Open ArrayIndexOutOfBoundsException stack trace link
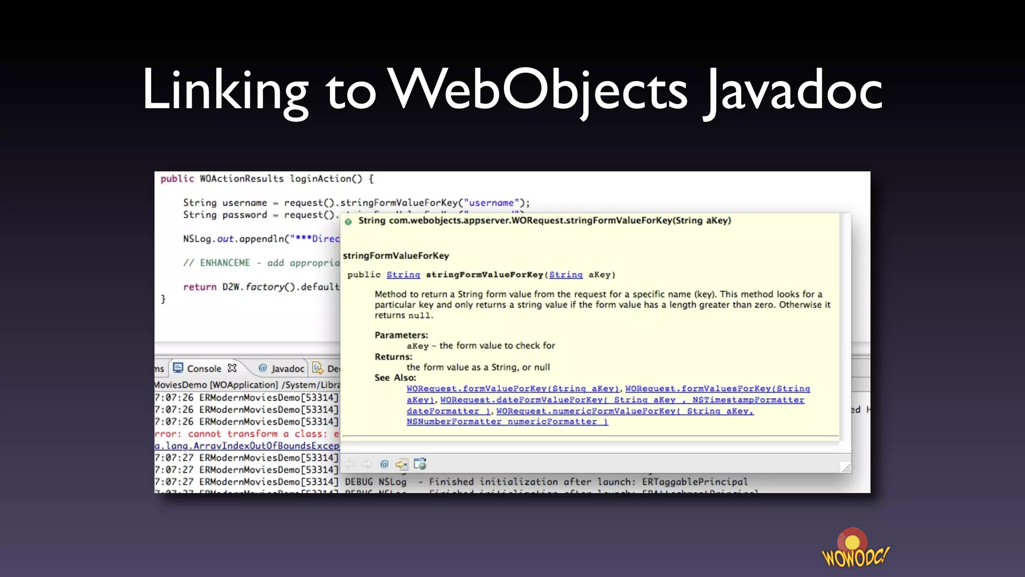The image size is (1025, 577). [x=247, y=446]
